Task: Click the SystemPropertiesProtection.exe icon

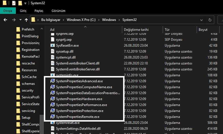Action: pyautogui.click(x=53, y=111)
